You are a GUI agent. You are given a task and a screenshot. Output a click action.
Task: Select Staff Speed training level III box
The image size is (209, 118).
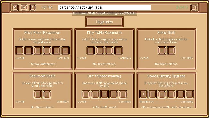click(x=104, y=94)
